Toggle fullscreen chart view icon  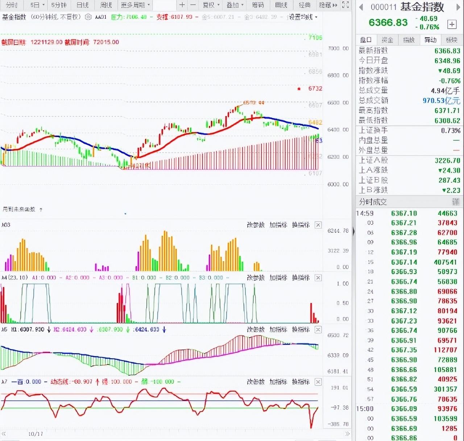[x=345, y=5]
